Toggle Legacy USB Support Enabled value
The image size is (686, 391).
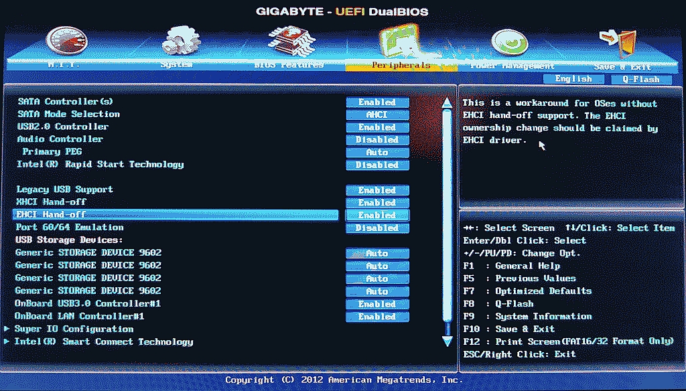click(378, 190)
